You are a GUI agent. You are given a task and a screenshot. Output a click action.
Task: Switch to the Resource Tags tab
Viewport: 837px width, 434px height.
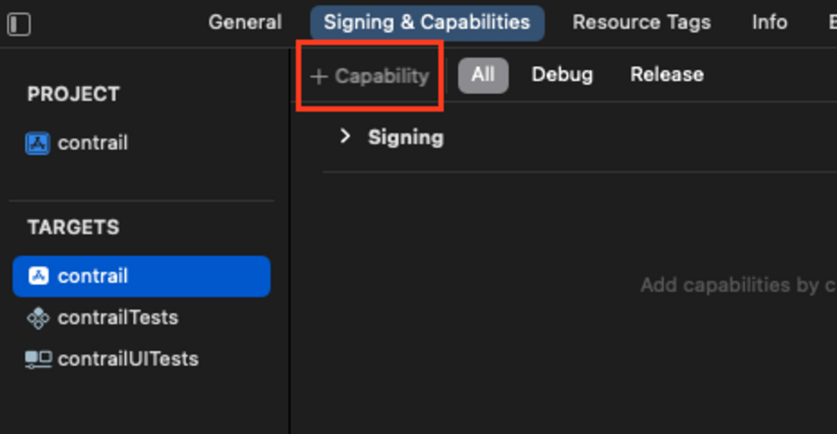click(x=641, y=23)
